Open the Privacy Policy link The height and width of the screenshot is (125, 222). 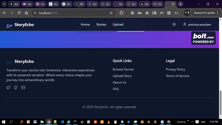pos(175,69)
